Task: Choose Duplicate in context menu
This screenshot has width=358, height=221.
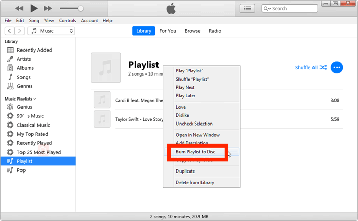Action: [202, 171]
